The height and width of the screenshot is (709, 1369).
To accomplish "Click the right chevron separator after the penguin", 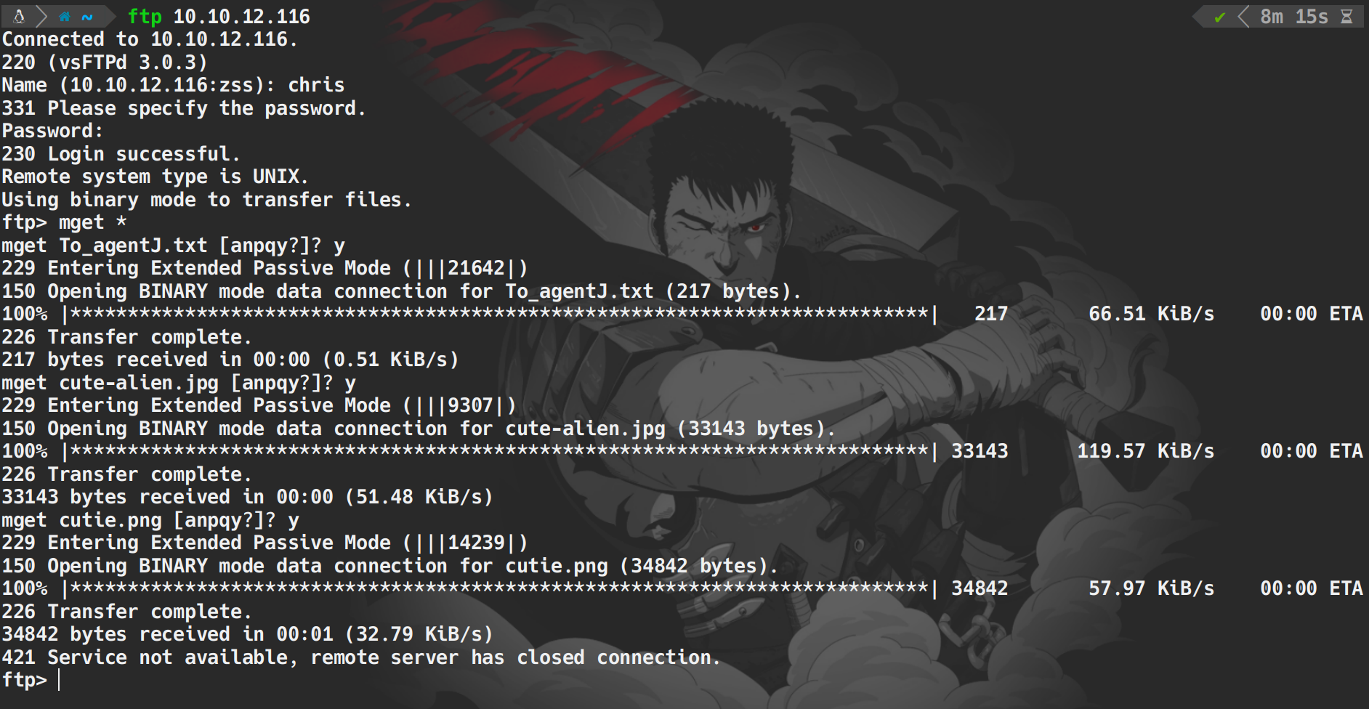I will pyautogui.click(x=41, y=16).
